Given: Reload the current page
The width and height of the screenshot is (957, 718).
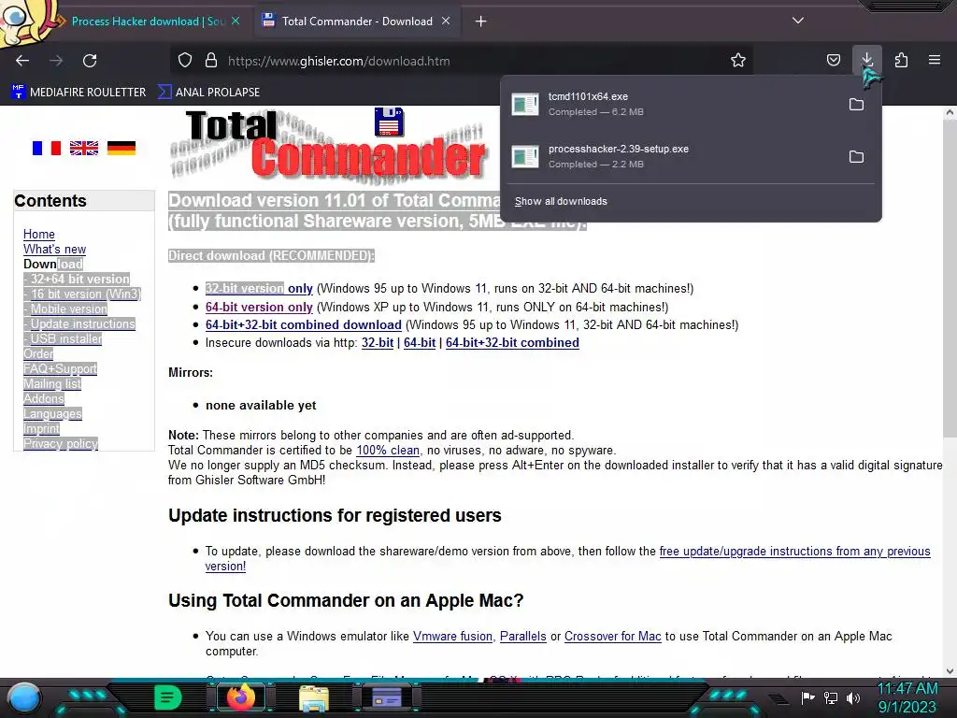Looking at the screenshot, I should click(90, 61).
